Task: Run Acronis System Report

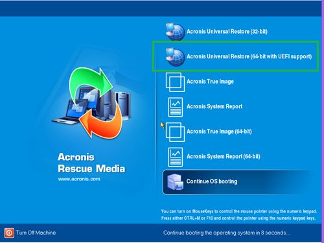Action: [214, 106]
